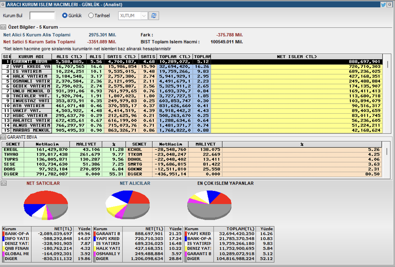
Task: Select the VAKIF YAT. row
Action: coord(192,111)
